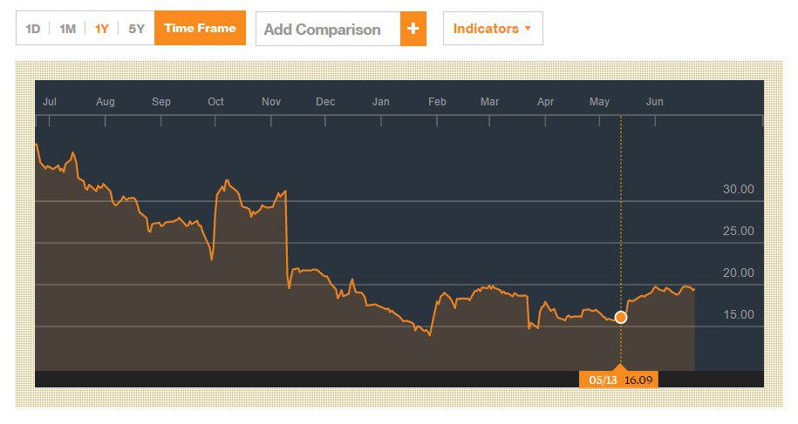This screenshot has height=424, width=798.
Task: Select Jun on the chart time axis
Action: coord(655,102)
